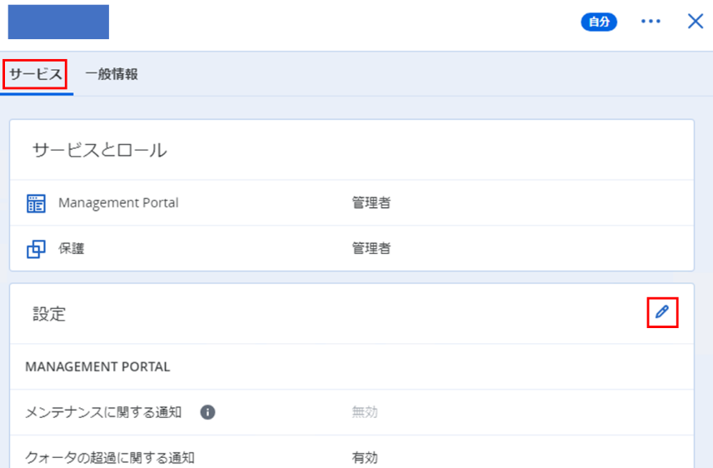Click the 無効 value for maintenance notifications
The width and height of the screenshot is (713, 468).
click(365, 411)
